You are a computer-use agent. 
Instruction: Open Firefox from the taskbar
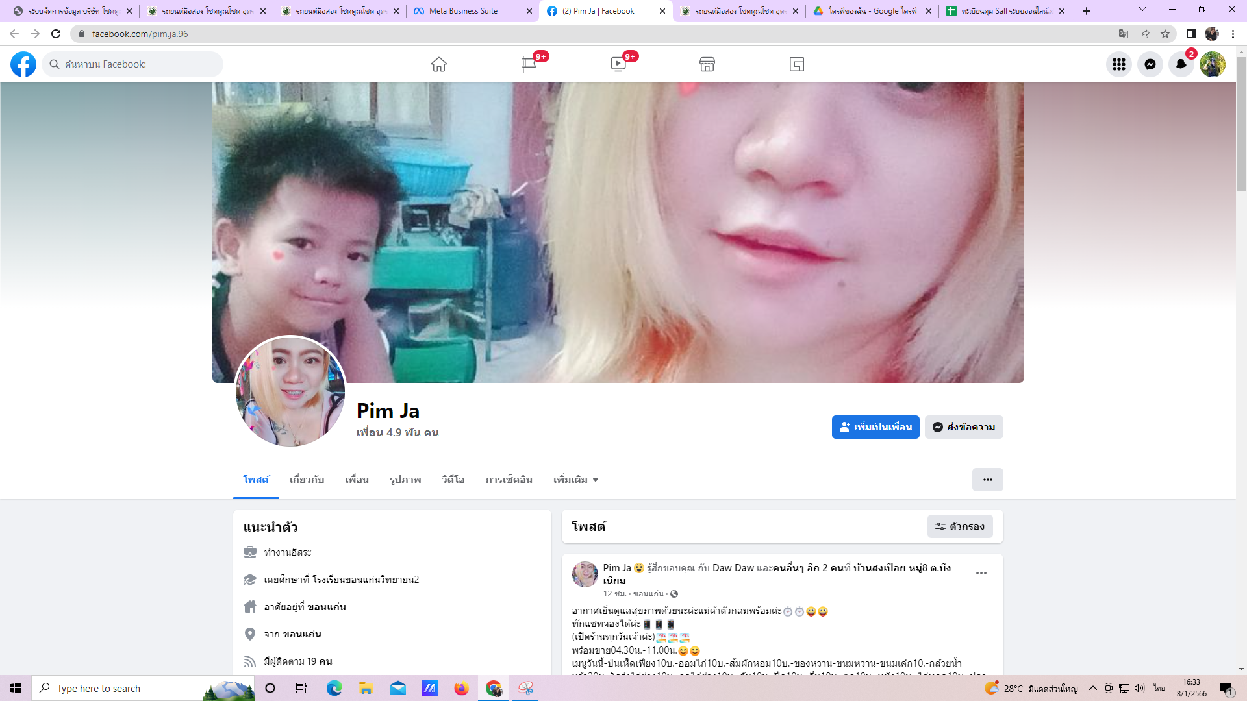[x=461, y=688]
